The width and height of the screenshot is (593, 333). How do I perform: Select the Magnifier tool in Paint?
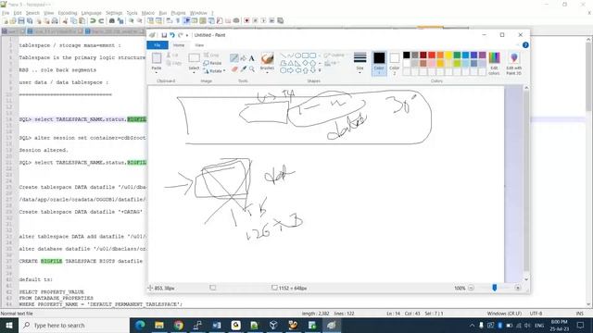tap(252, 69)
